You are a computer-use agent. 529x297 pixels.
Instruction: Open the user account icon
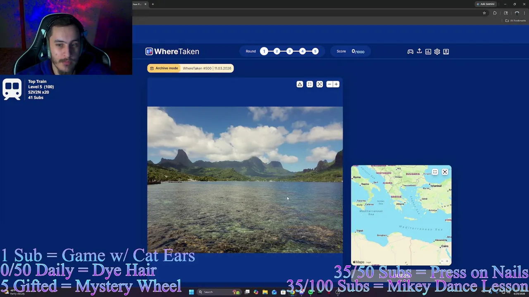click(x=446, y=52)
